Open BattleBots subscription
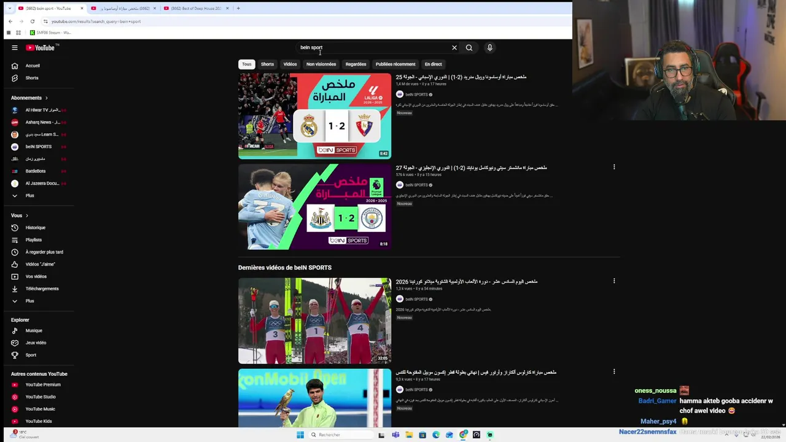786x442 pixels. point(38,171)
